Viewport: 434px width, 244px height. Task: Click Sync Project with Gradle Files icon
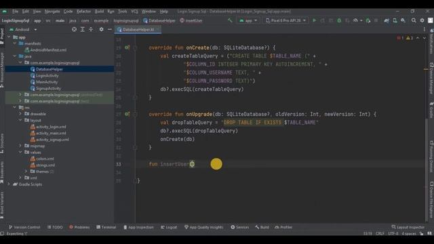coord(387,20)
